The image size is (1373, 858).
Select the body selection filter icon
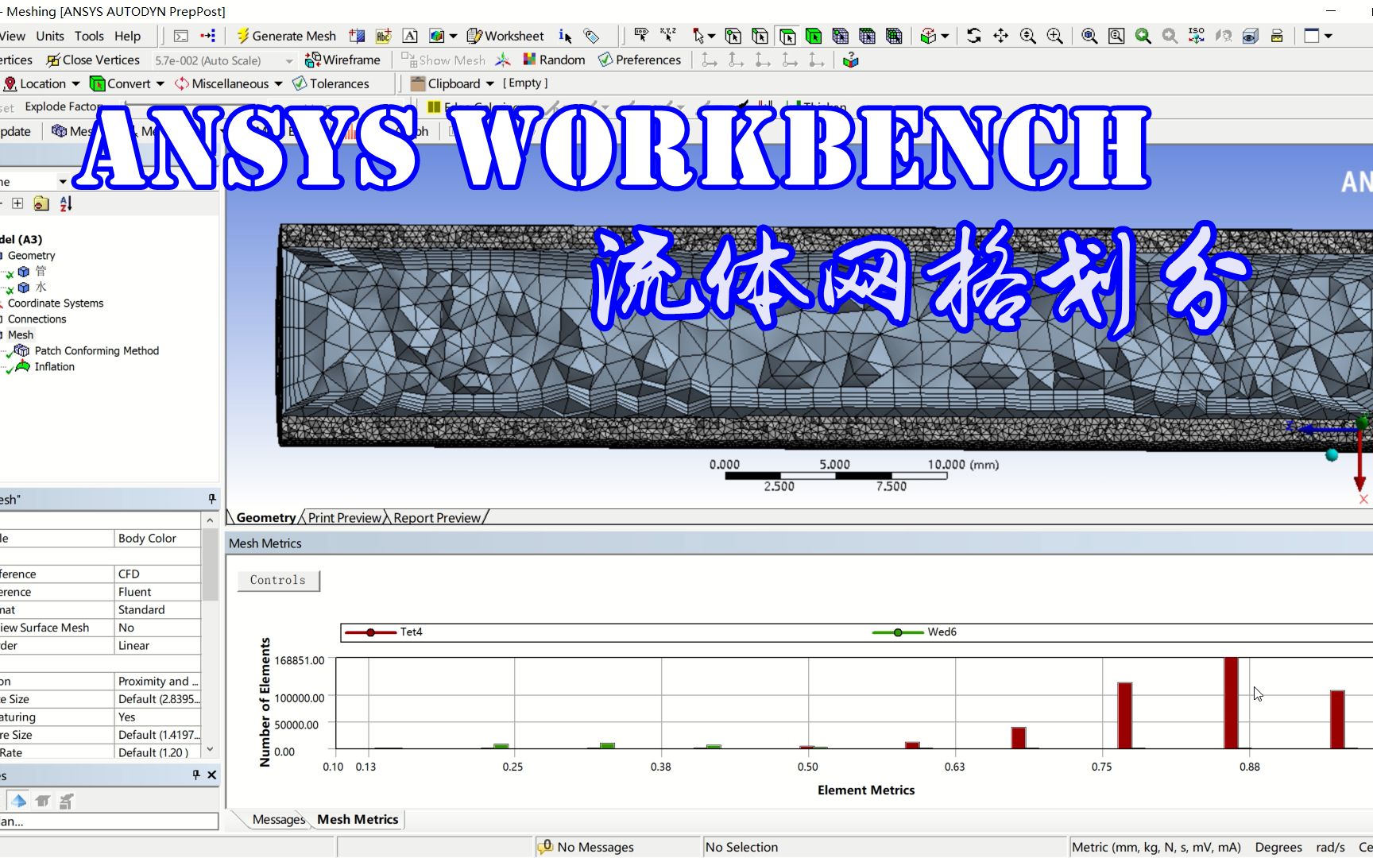point(814,36)
